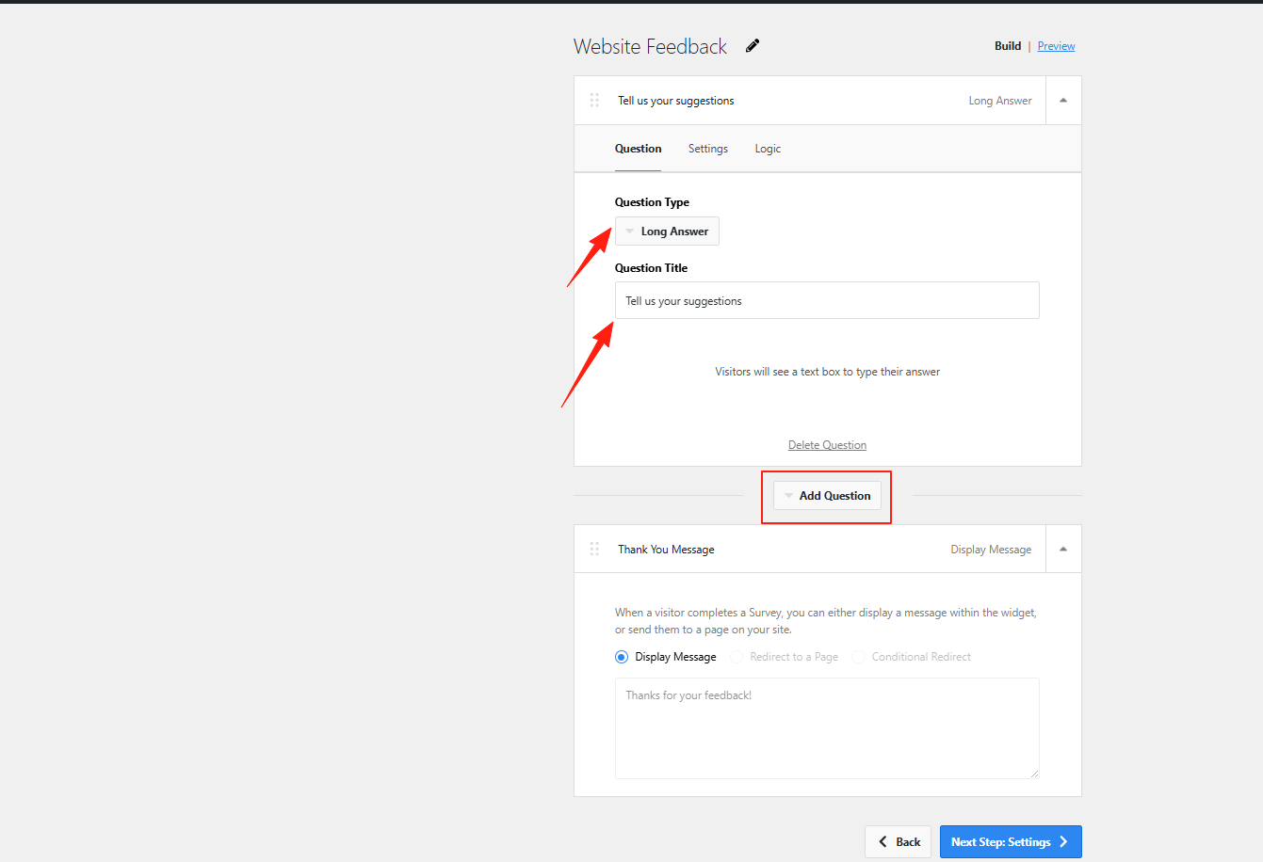Collapse the Tell us your suggestions panel
Screen dimensions: 1263x862
point(1063,101)
